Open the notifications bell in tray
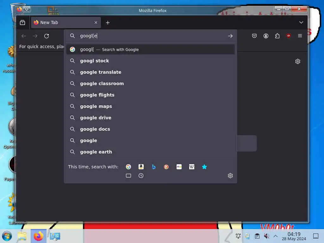Image resolution: width=324 pixels, height=243 pixels. [x=238, y=236]
